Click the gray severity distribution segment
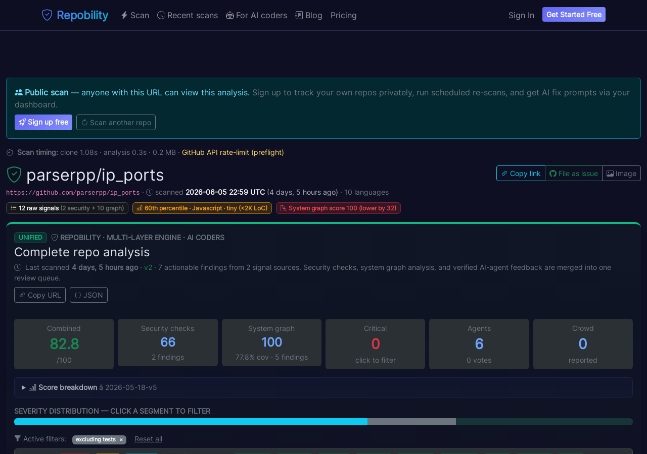Viewport: 647px width, 454px height. [x=411, y=422]
